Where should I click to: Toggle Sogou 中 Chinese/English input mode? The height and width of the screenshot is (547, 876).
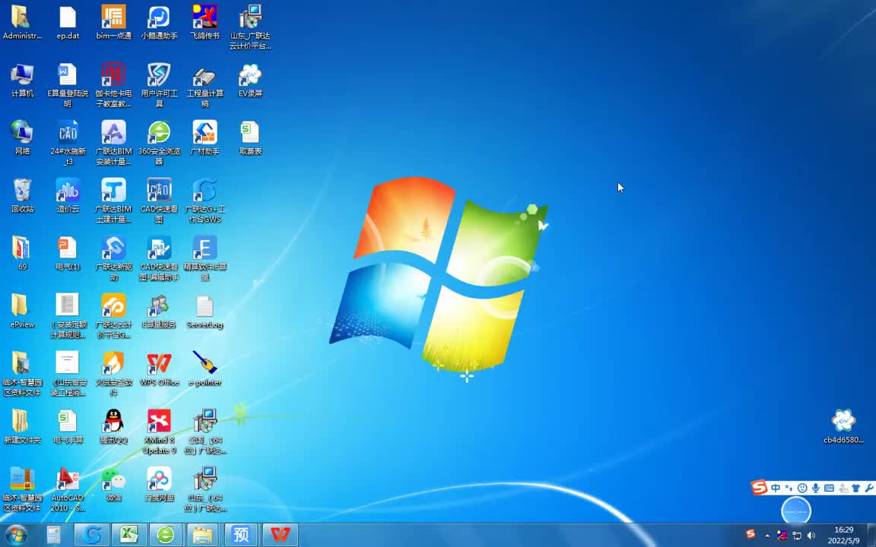776,488
